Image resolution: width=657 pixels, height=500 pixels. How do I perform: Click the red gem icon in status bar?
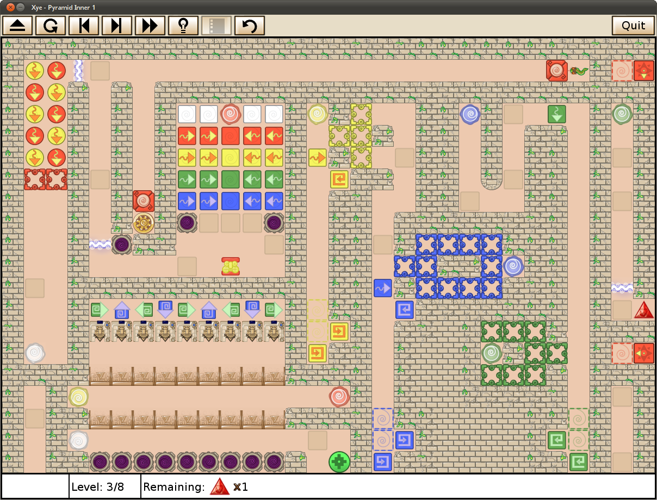[220, 486]
